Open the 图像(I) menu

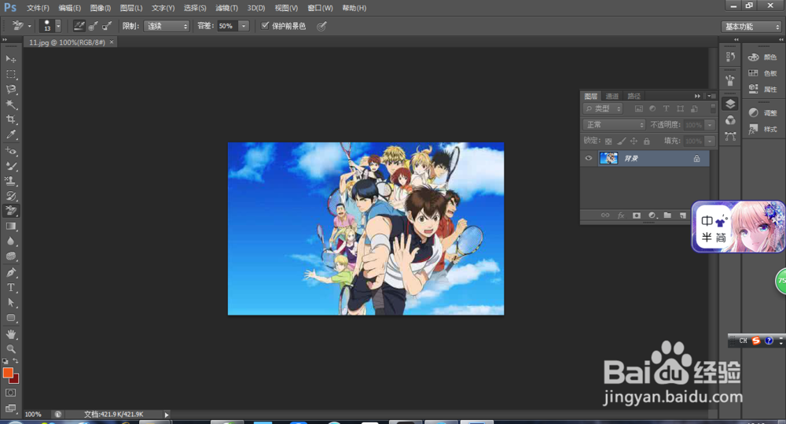101,8
